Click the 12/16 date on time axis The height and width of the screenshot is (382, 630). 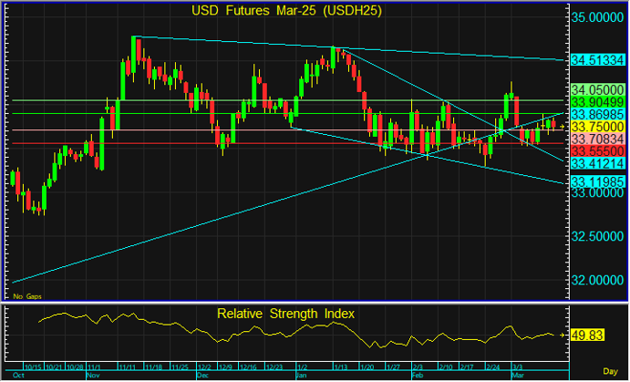click(248, 367)
